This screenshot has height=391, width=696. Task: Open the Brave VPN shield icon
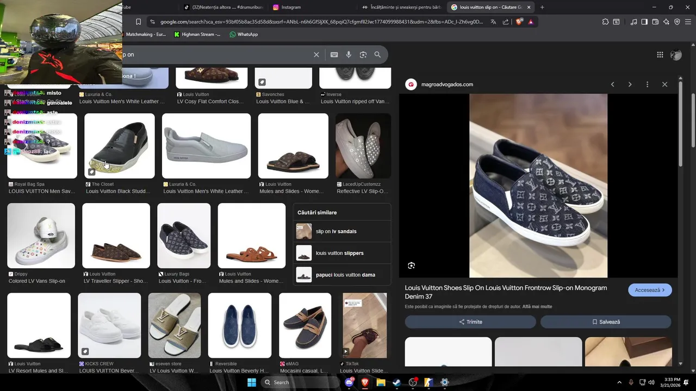[x=677, y=22]
